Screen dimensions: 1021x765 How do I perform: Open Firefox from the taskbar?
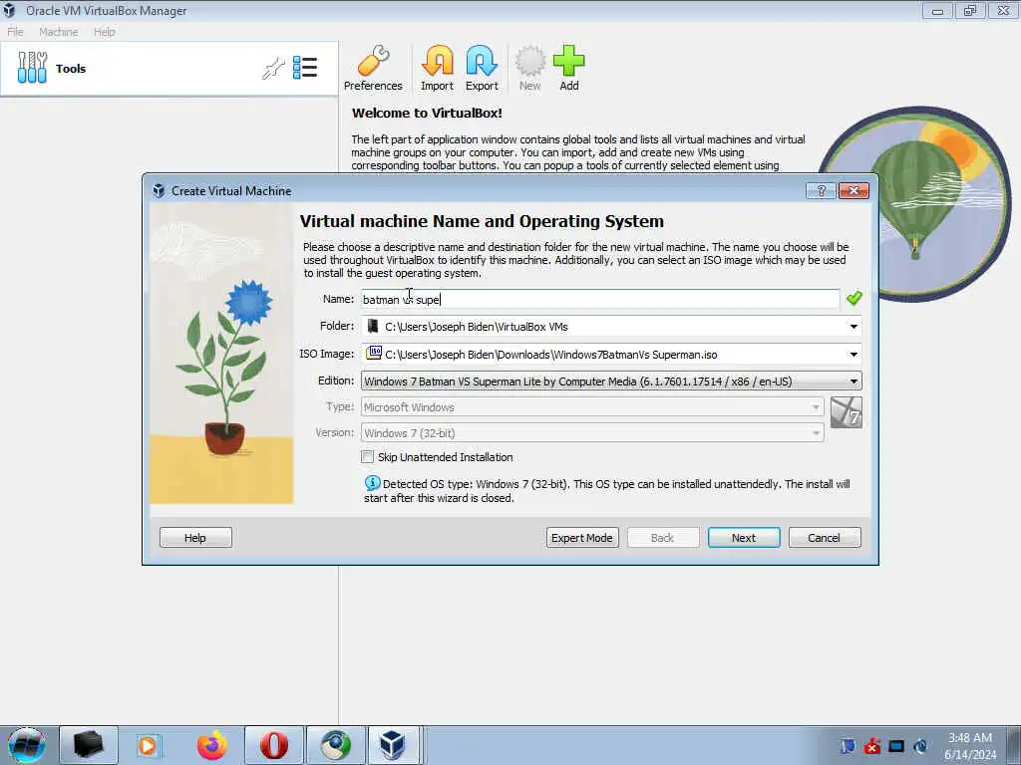click(x=212, y=745)
